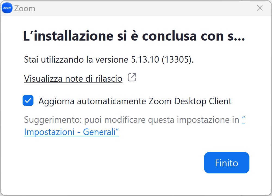The height and width of the screenshot is (196, 272).
Task: Open release notes via external-link arrow icon
Action: tap(132, 77)
